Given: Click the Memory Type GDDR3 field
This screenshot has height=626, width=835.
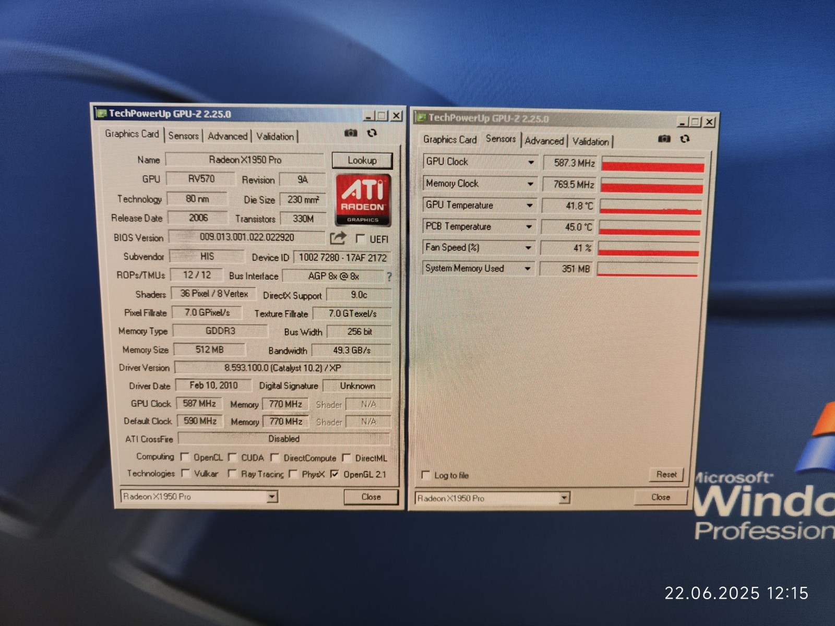Looking at the screenshot, I should [220, 331].
